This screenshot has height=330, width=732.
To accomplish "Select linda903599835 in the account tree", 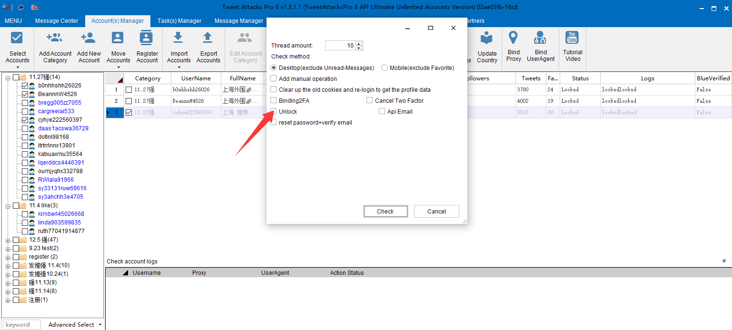I will coord(59,223).
